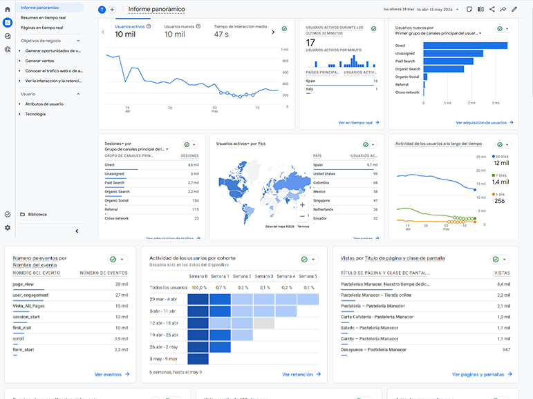Open status dropdown on Usuarios activos por País card
This screenshot has height=399, width=533.
click(x=369, y=145)
